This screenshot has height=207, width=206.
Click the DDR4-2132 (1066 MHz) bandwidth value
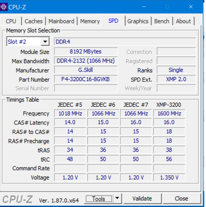click(86, 61)
